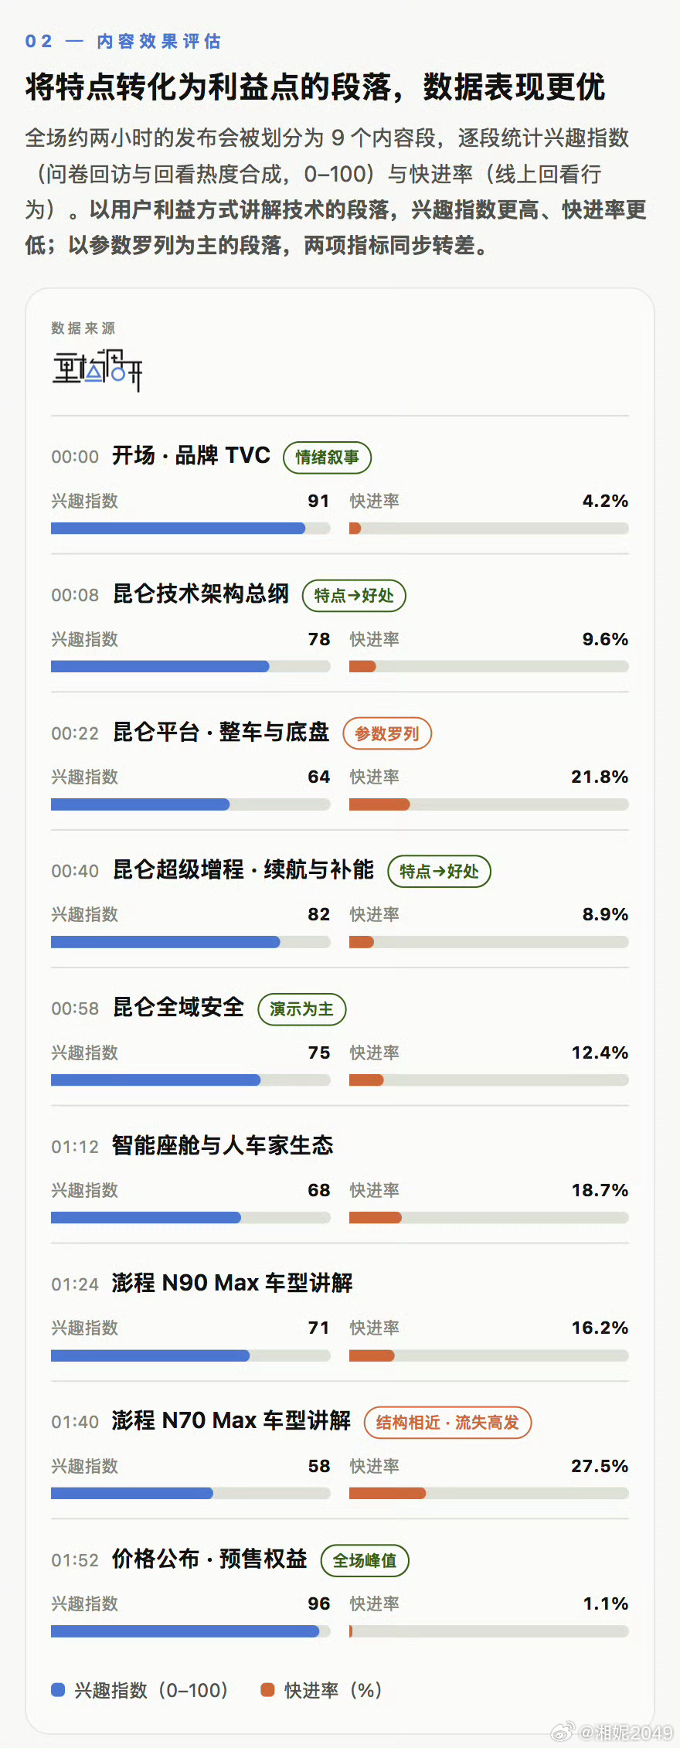Viewport: 680px width, 1748px height.
Task: Click the 参数罗列 tag
Action: 387,733
